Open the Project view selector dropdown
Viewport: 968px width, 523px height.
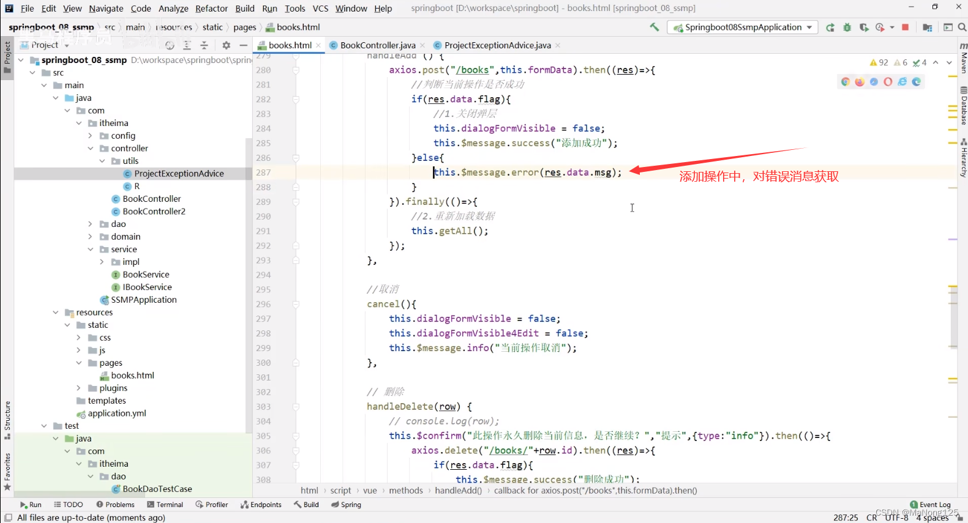pyautogui.click(x=45, y=45)
